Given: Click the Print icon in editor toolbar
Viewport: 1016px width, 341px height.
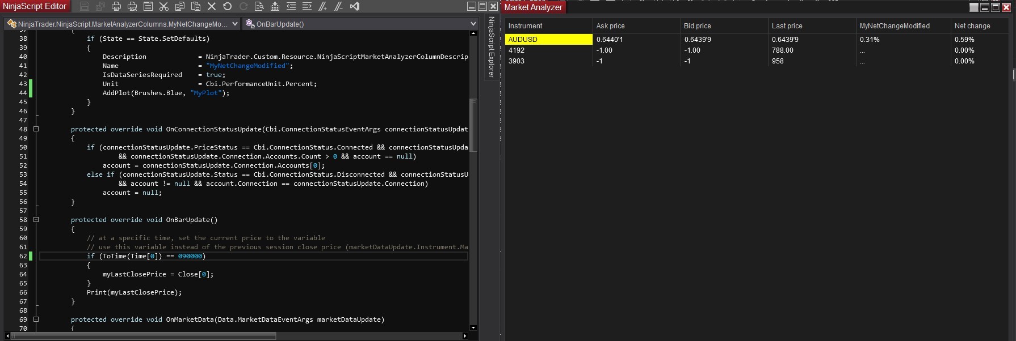Looking at the screenshot, I should [116, 6].
